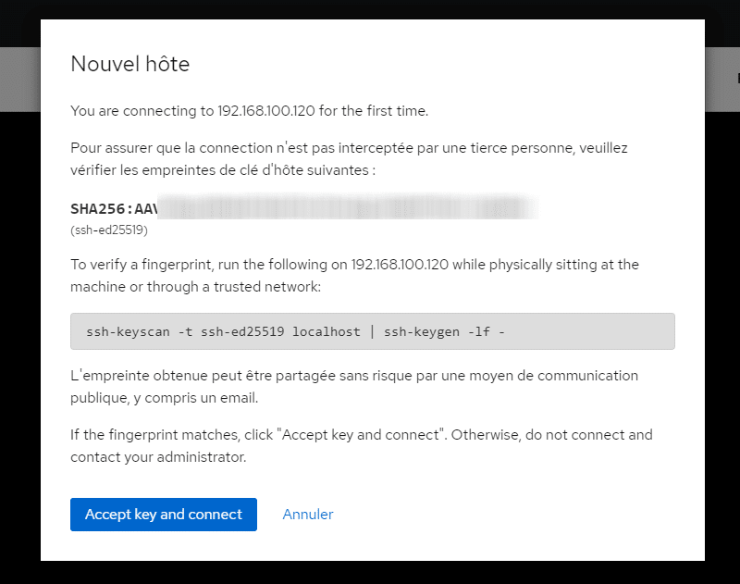Click 'contact your administrator' text
The image size is (740, 584).
[x=158, y=457]
